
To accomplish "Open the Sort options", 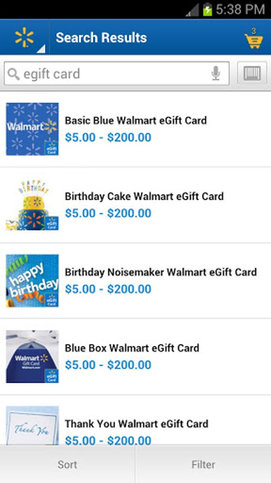I will coord(67,465).
